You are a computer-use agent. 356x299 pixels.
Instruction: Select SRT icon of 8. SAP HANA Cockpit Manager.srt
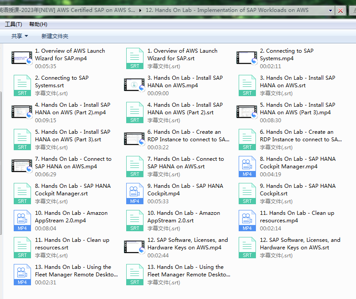pos(22,194)
